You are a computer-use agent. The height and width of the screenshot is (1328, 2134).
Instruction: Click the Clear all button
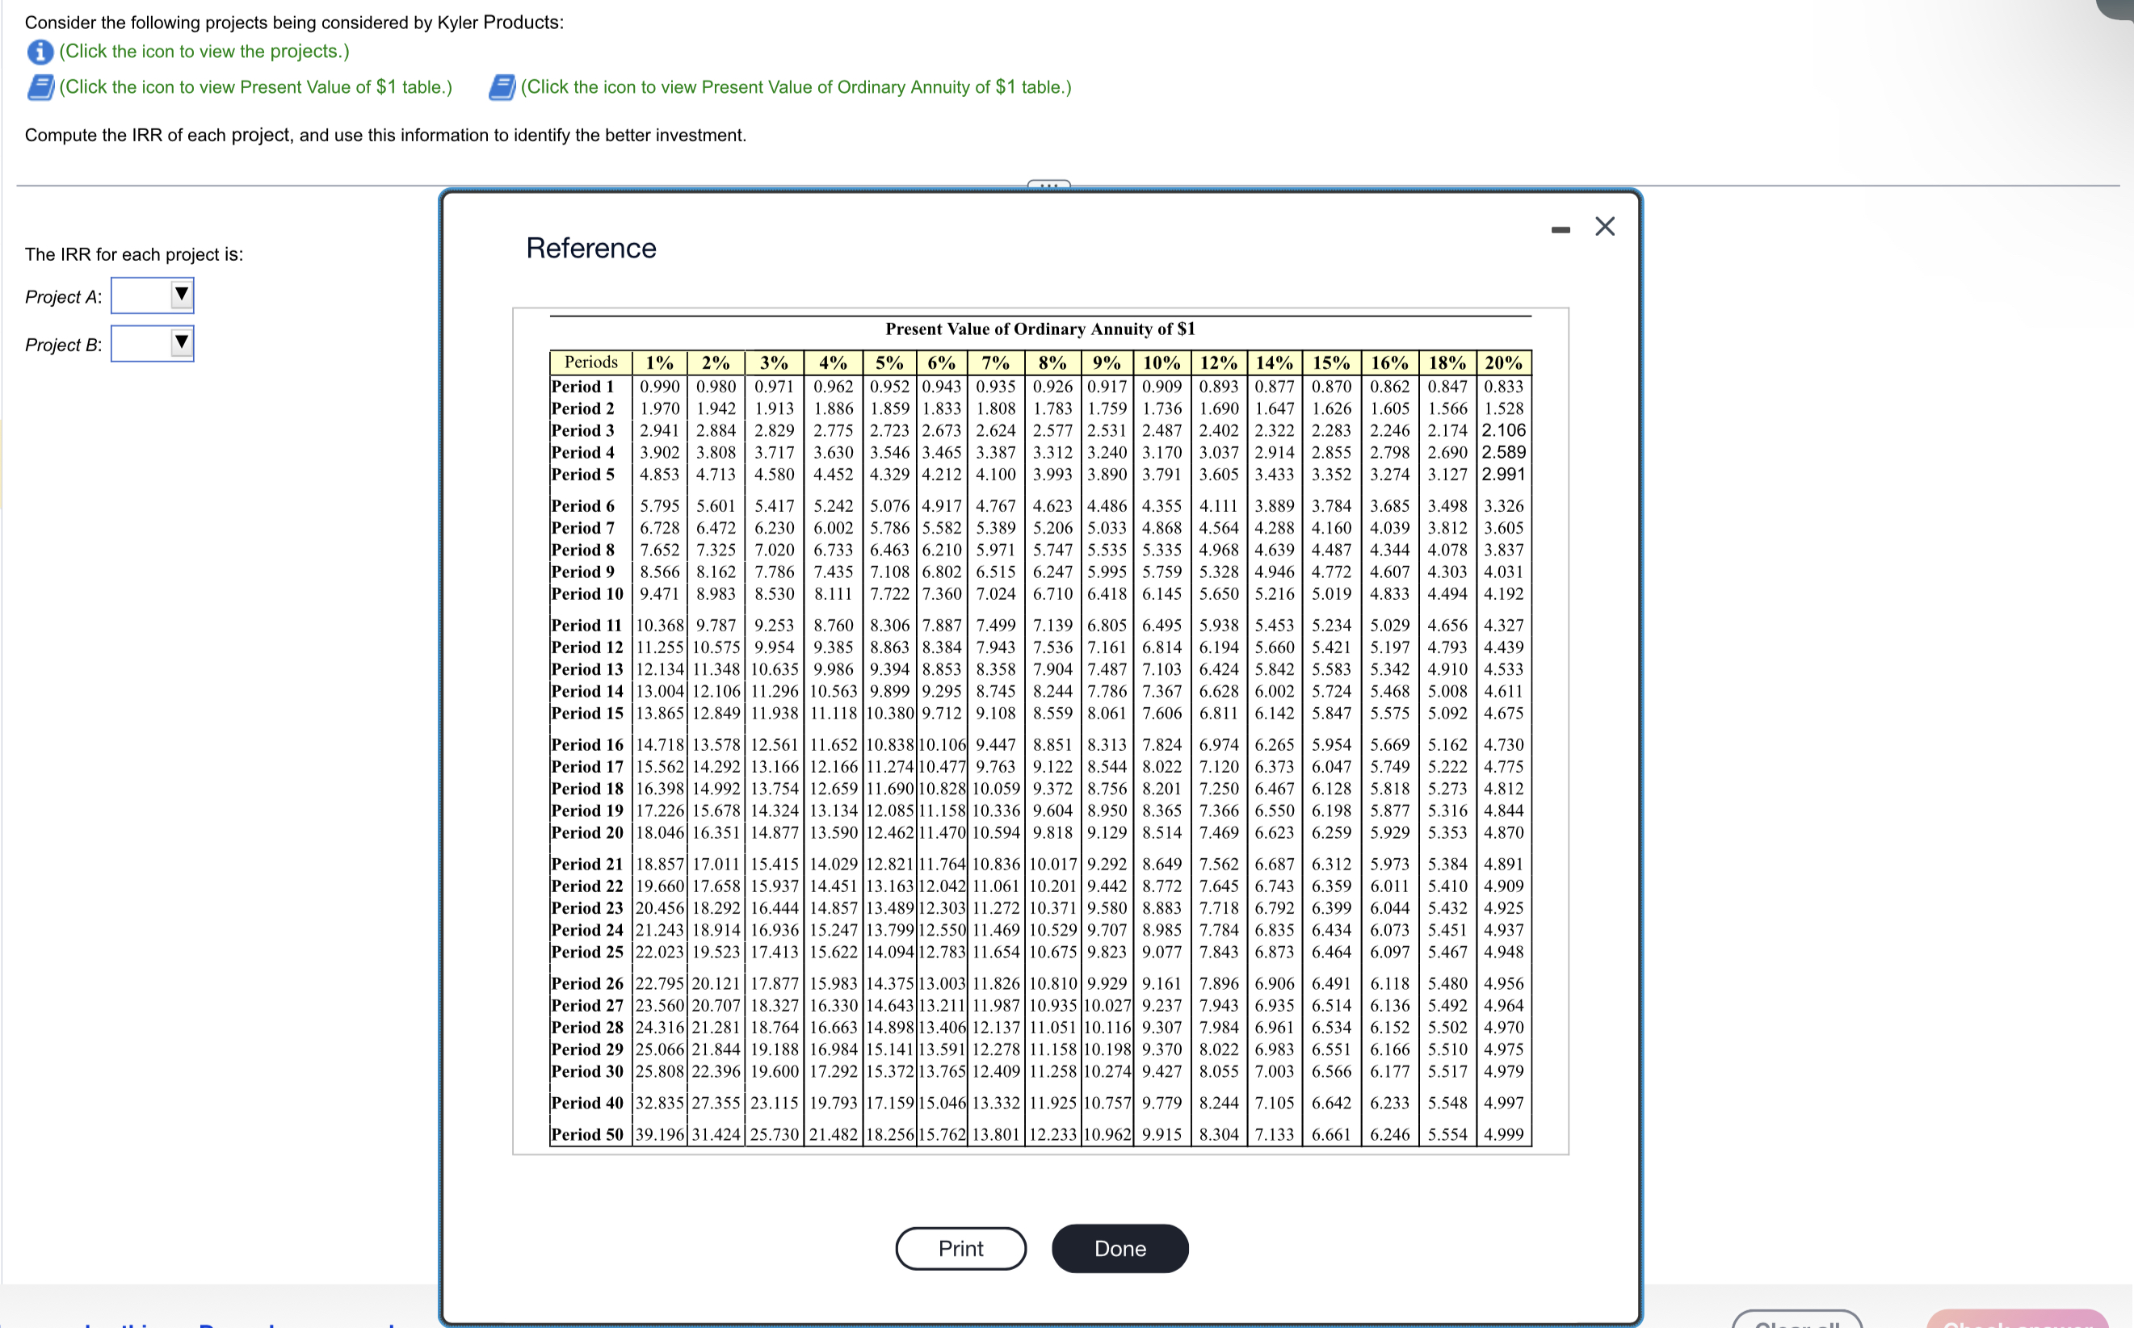click(x=1796, y=1320)
